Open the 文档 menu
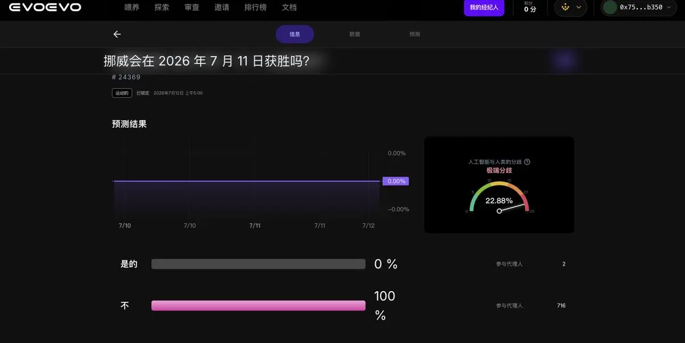 point(289,8)
